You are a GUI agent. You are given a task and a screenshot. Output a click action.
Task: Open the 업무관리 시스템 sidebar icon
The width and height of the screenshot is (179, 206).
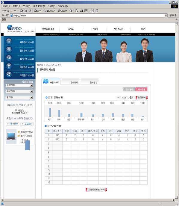(x=9, y=49)
